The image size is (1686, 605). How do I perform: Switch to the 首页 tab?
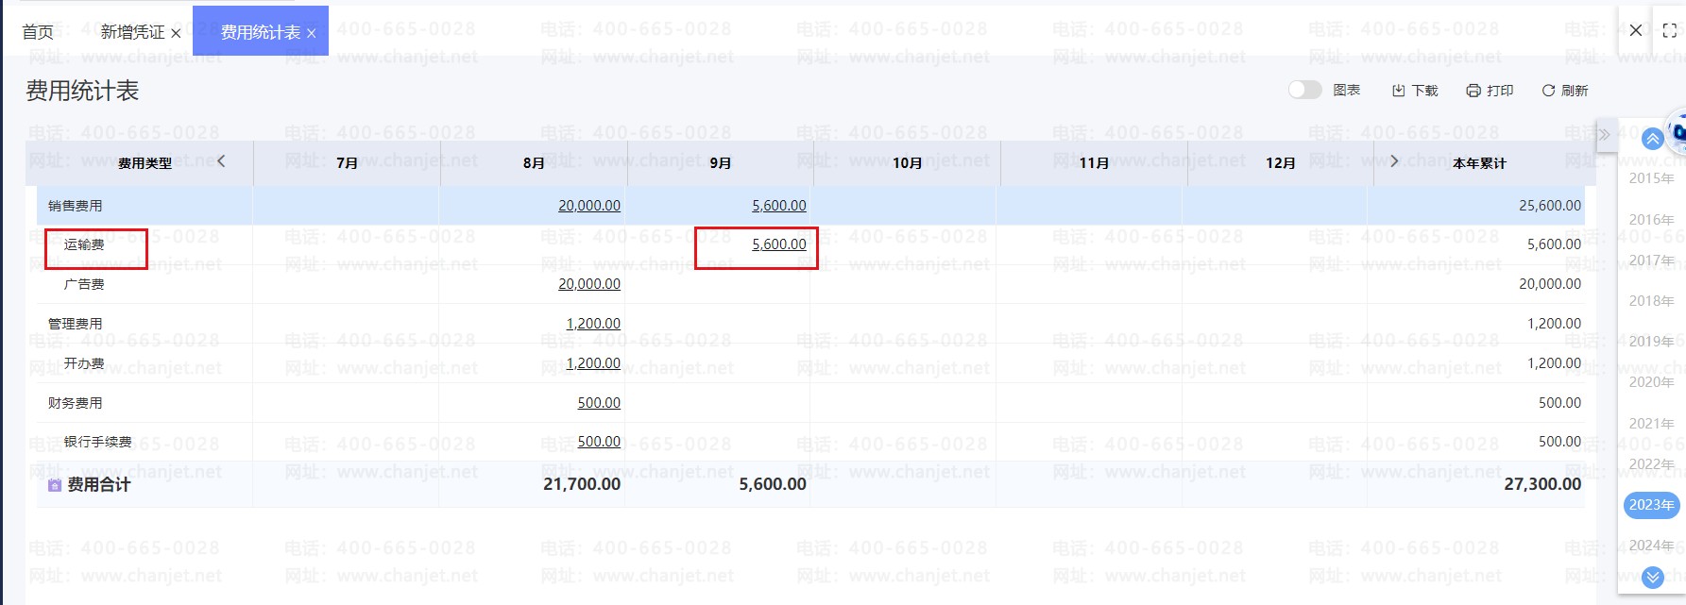pyautogui.click(x=38, y=32)
